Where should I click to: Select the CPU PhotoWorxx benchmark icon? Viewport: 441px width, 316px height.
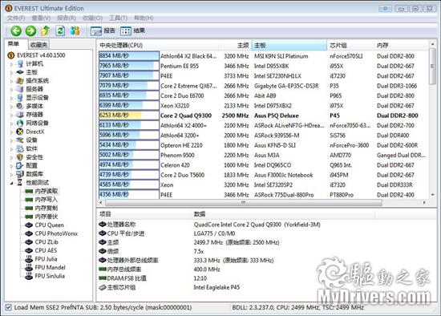click(x=29, y=233)
